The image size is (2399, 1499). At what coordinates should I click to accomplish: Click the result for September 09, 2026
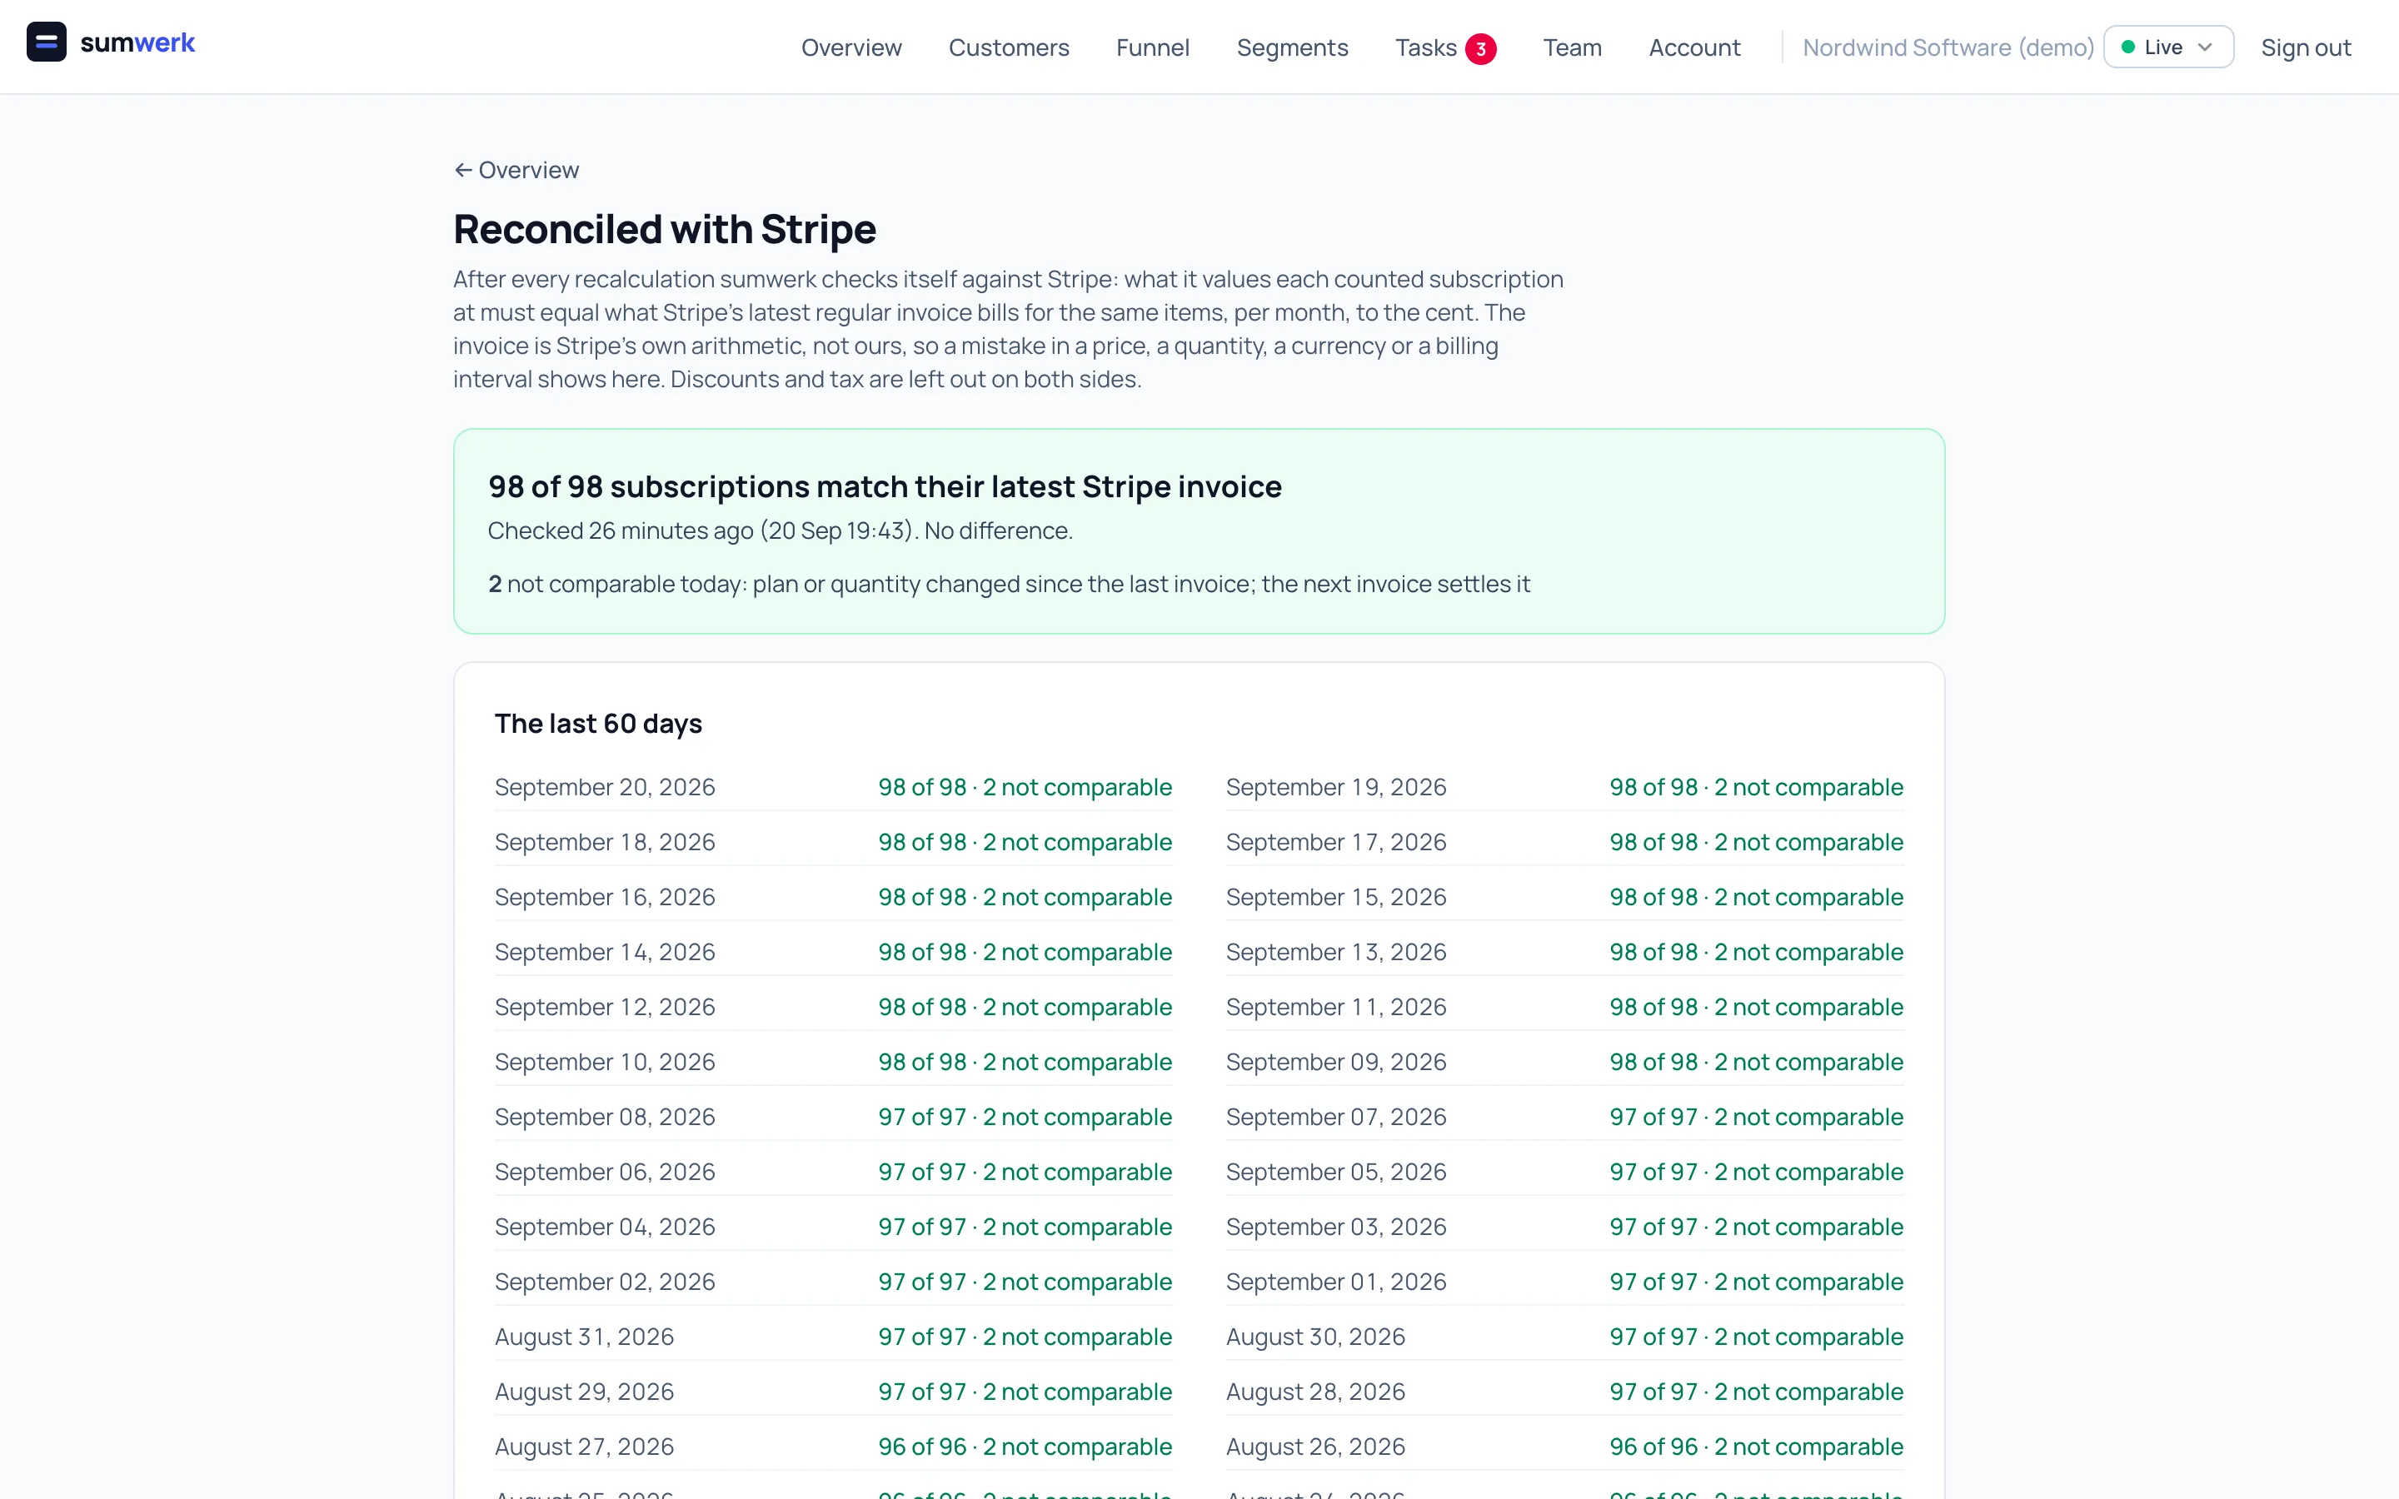1756,1062
